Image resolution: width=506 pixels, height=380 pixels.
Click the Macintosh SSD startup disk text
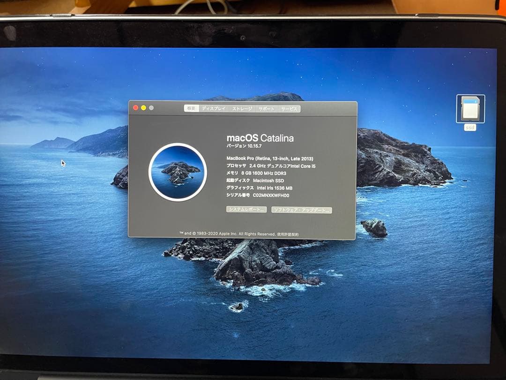click(x=268, y=181)
